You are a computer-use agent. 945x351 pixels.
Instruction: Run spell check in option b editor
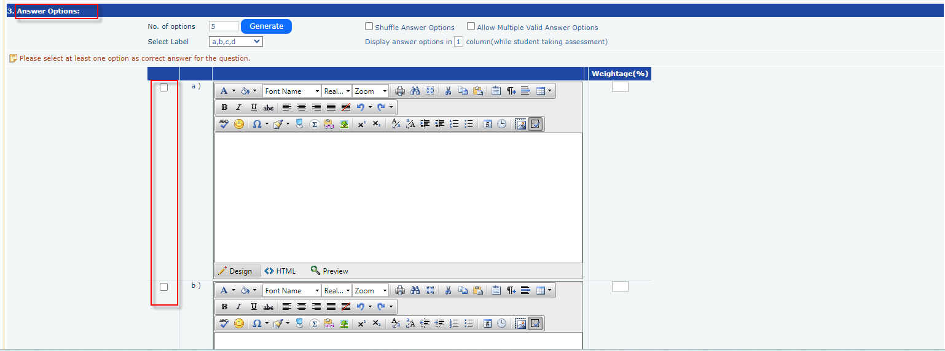click(x=224, y=323)
